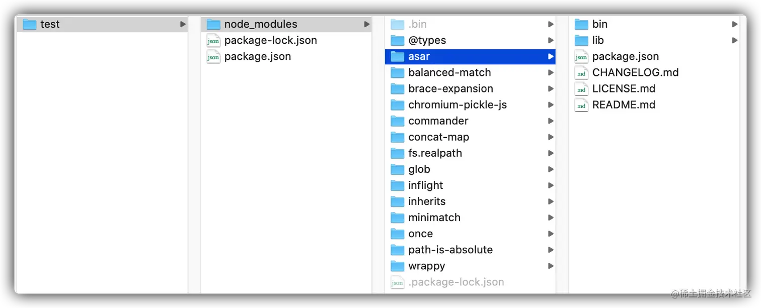Expand the minimatch folder arrow
The width and height of the screenshot is (761, 308).
[551, 217]
